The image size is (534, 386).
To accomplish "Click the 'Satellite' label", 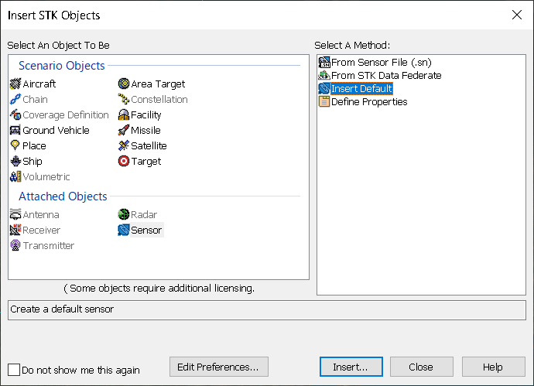I will (x=149, y=145).
